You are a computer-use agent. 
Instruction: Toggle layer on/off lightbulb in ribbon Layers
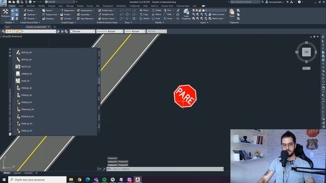pyautogui.click(x=194, y=10)
